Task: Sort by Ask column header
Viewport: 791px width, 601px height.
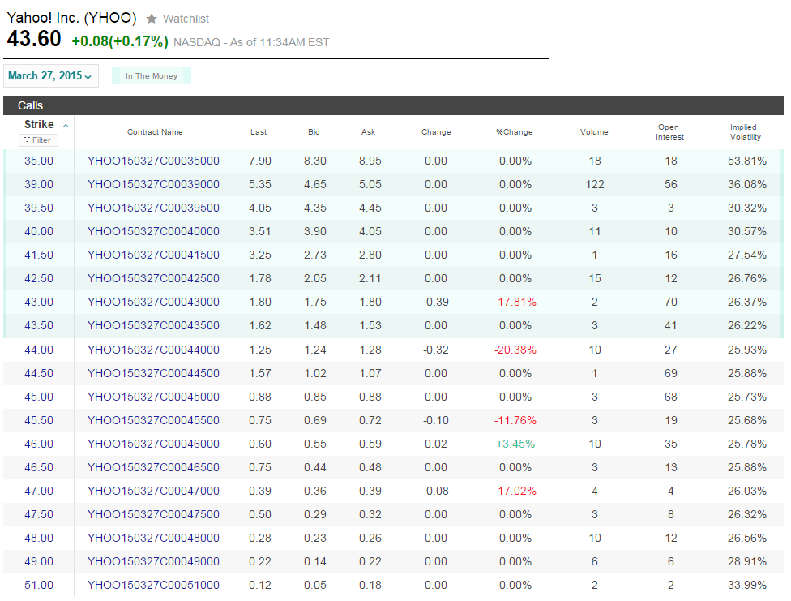Action: 368,132
